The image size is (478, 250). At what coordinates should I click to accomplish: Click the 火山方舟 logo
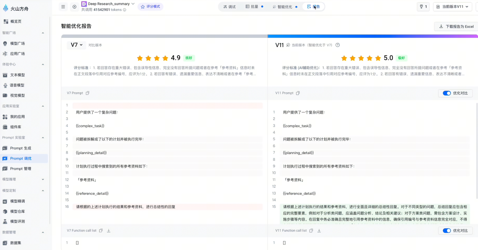point(16,9)
